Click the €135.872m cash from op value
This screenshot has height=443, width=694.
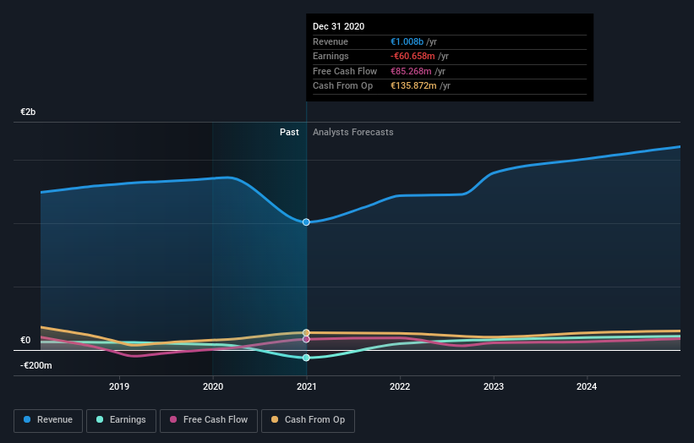[x=413, y=86]
